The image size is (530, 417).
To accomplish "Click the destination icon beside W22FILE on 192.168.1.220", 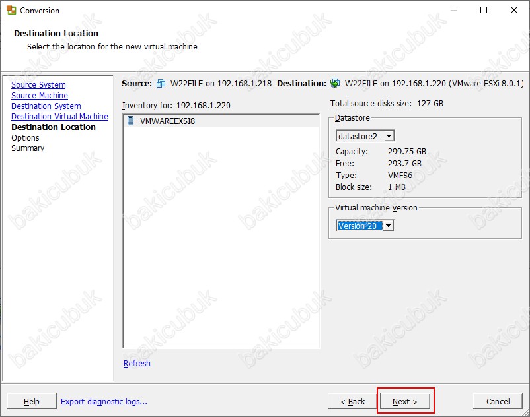I will point(335,83).
